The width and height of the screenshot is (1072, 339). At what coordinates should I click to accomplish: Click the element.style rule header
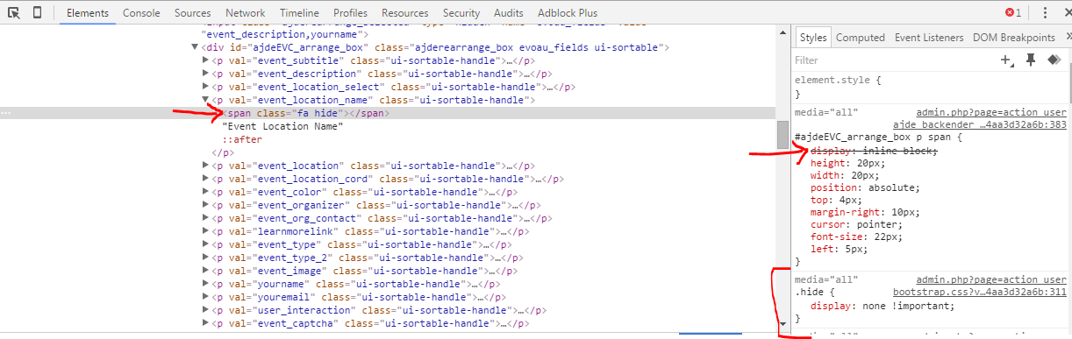coord(838,81)
